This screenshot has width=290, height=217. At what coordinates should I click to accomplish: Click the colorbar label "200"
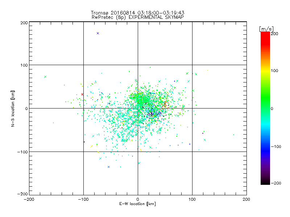[274, 34]
